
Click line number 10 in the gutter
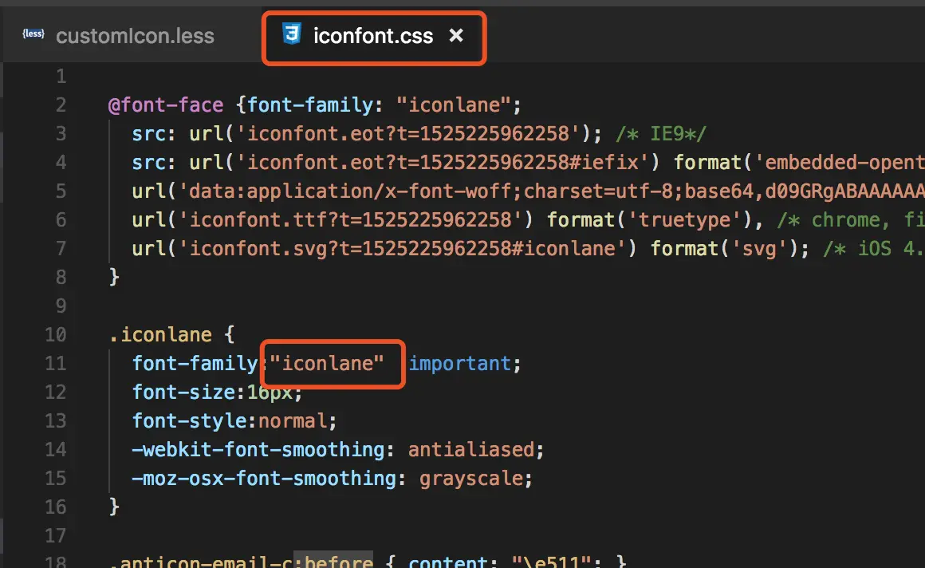click(56, 335)
